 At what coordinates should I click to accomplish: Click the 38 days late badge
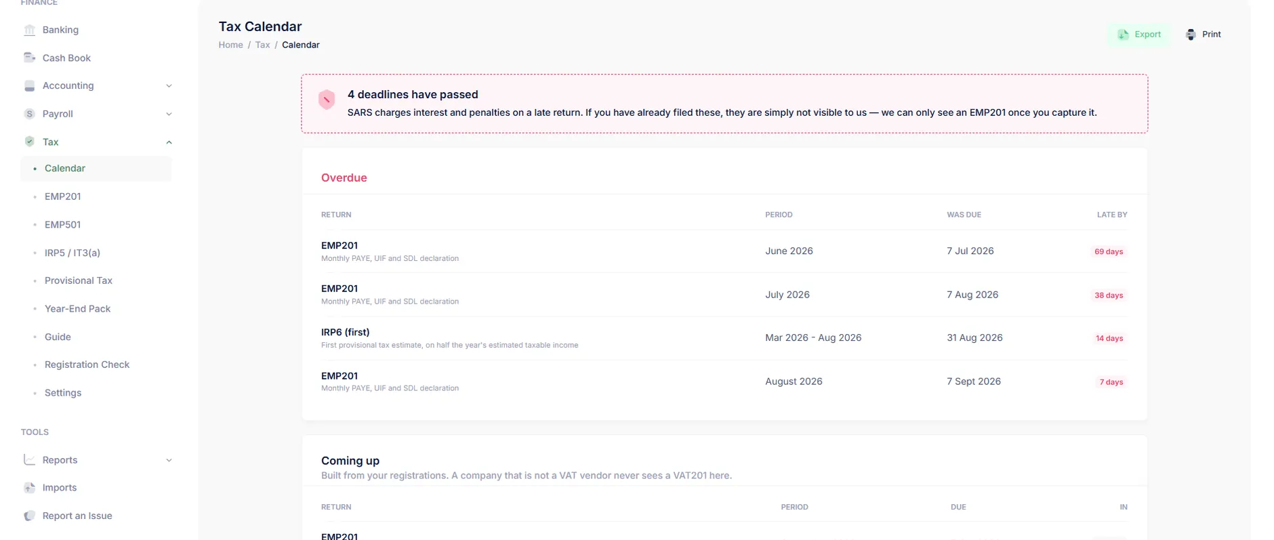tap(1109, 295)
